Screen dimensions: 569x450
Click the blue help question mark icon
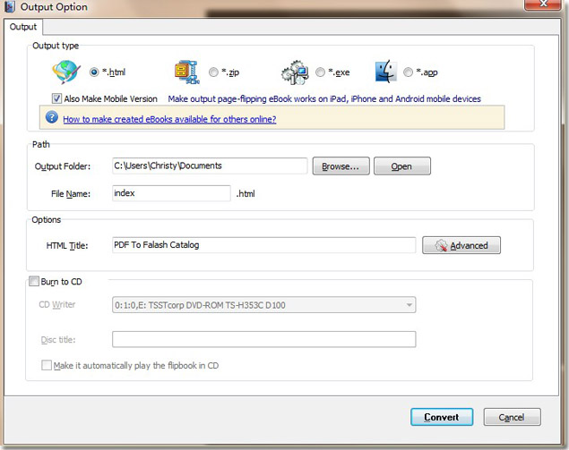click(51, 118)
